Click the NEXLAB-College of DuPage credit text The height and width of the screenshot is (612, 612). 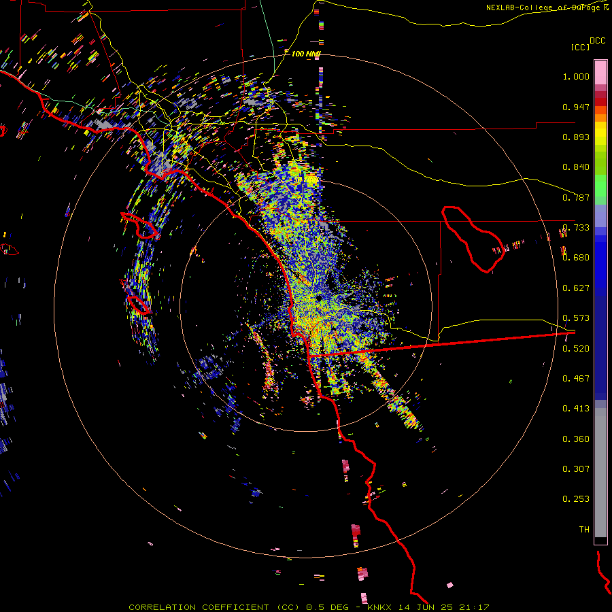tap(547, 7)
